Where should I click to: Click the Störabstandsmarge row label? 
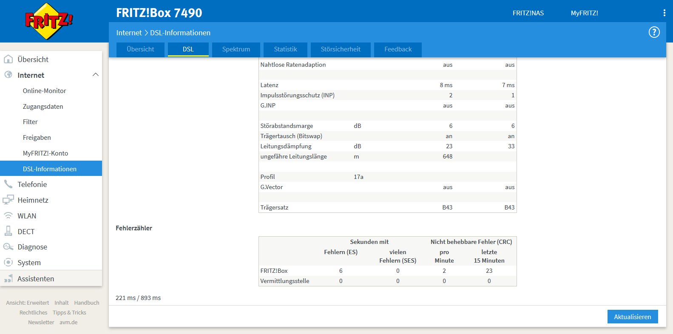(x=287, y=126)
